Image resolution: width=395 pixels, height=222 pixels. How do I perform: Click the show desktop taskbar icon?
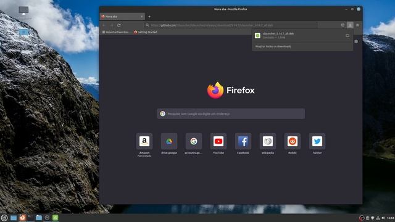[14, 218]
